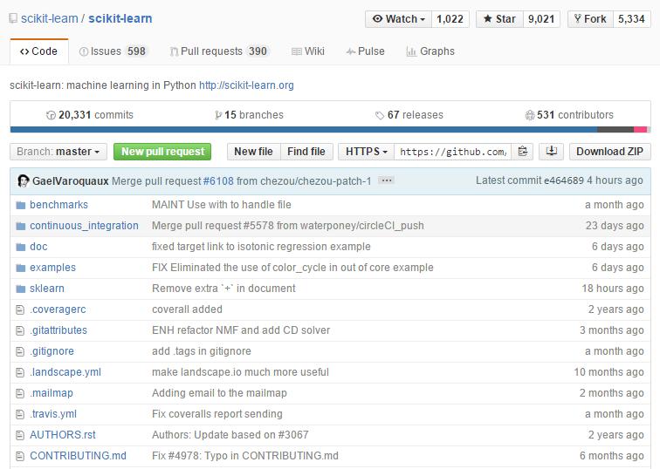Open latest commit e464689
The height and width of the screenshot is (469, 660).
(564, 180)
